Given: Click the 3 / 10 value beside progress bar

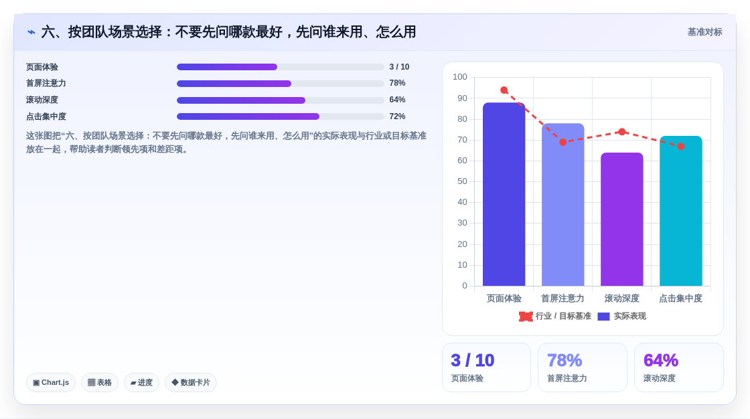Looking at the screenshot, I should pos(399,67).
